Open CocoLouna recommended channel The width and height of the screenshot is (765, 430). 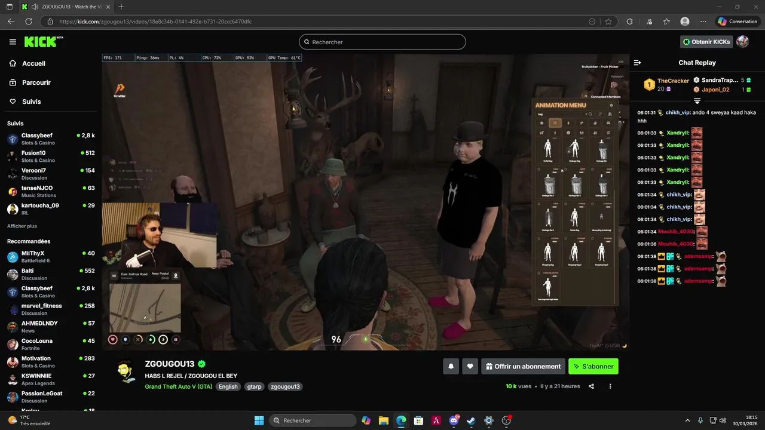(x=51, y=345)
